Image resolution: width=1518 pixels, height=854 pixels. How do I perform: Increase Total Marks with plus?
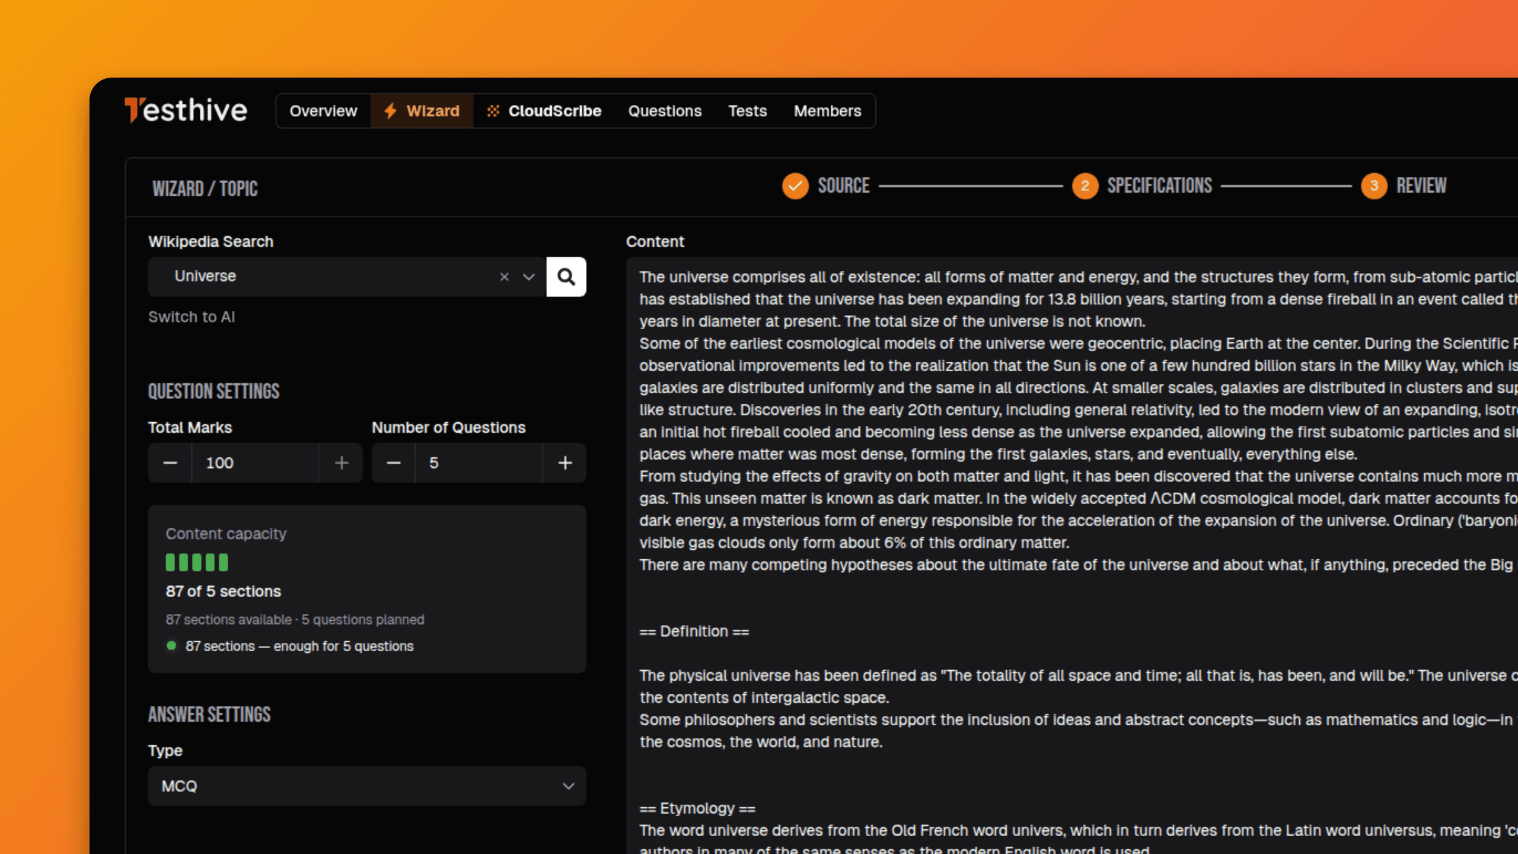point(341,463)
